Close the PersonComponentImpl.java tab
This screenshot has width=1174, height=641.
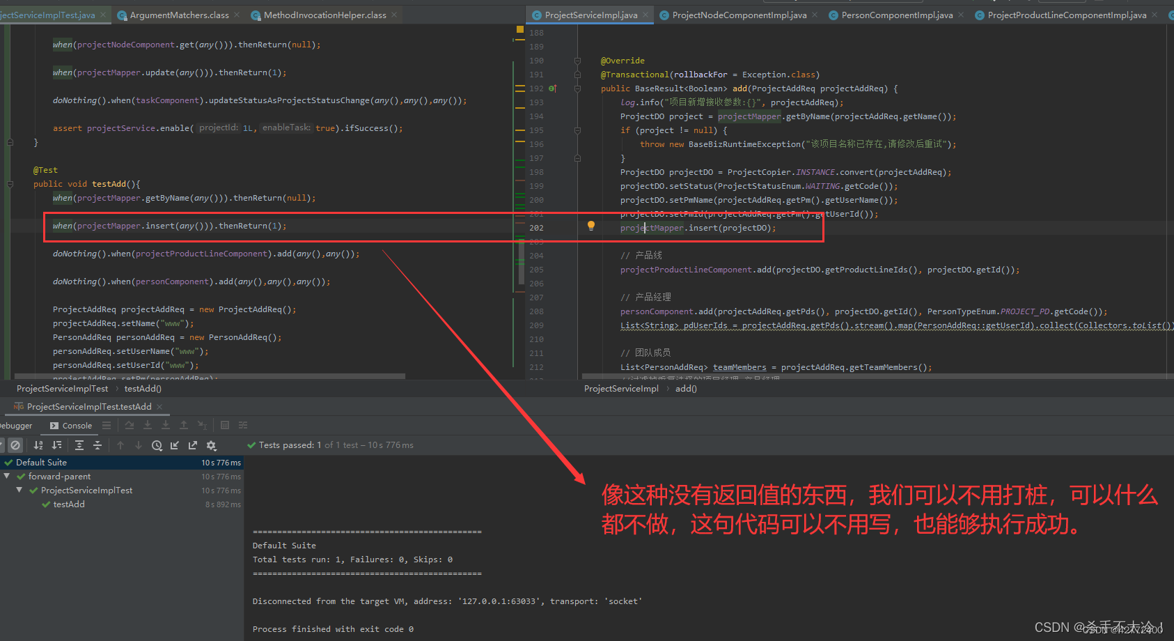tap(961, 15)
